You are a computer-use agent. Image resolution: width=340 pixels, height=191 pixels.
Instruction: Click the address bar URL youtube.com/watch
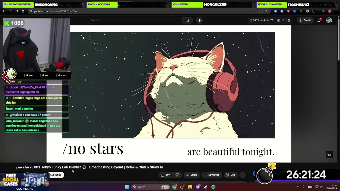tap(56, 11)
